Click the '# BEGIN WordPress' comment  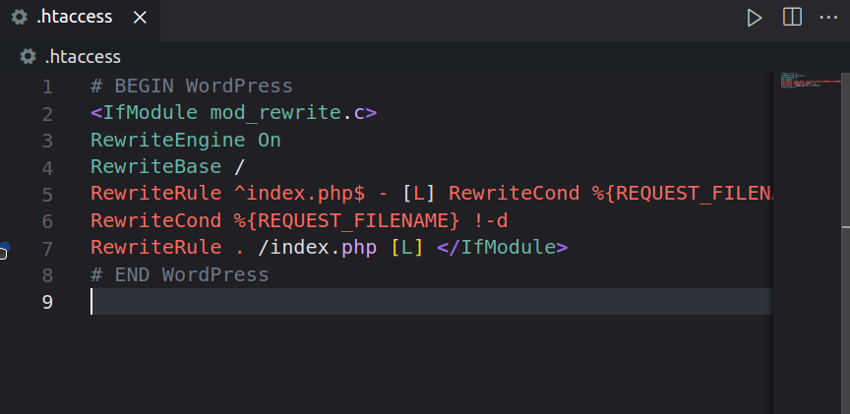pos(192,87)
